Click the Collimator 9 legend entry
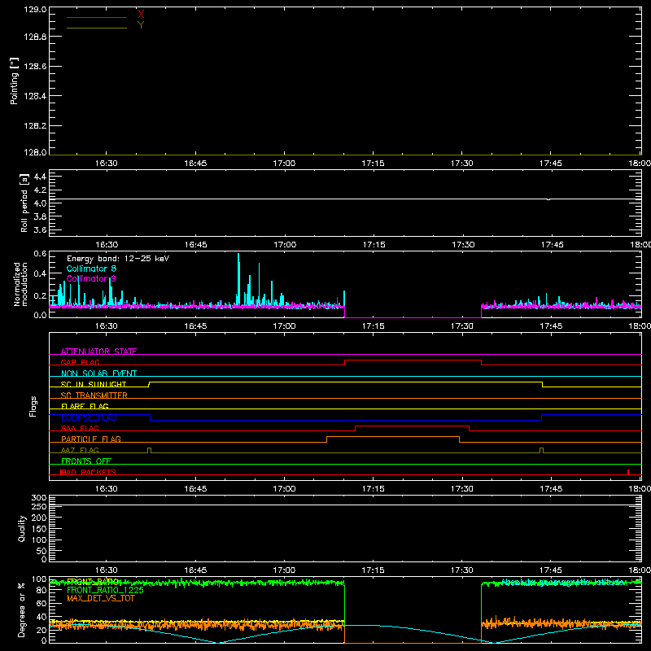Screen dimensions: 651x651 (x=91, y=278)
